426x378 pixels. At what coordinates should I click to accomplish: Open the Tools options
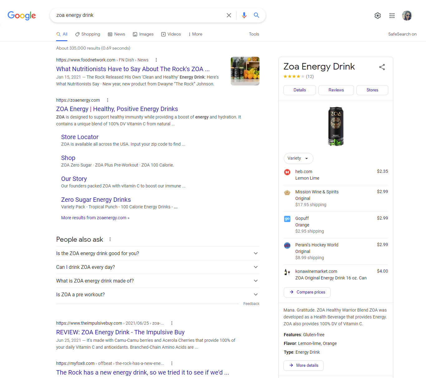(x=254, y=34)
